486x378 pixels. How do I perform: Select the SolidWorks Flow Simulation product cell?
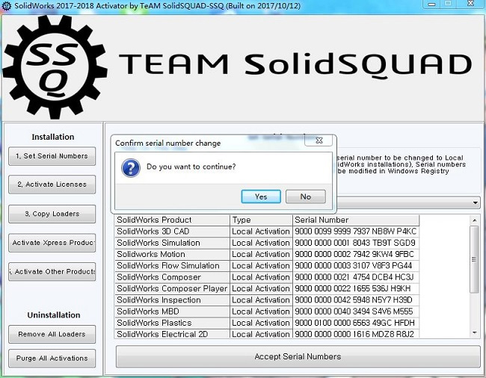click(x=172, y=266)
